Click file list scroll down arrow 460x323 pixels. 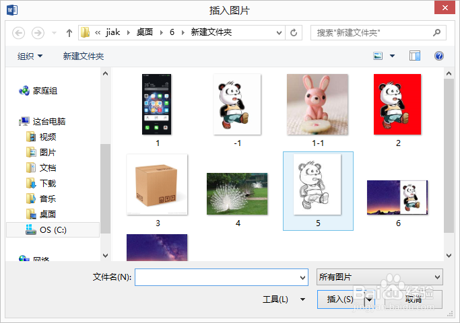(449, 256)
